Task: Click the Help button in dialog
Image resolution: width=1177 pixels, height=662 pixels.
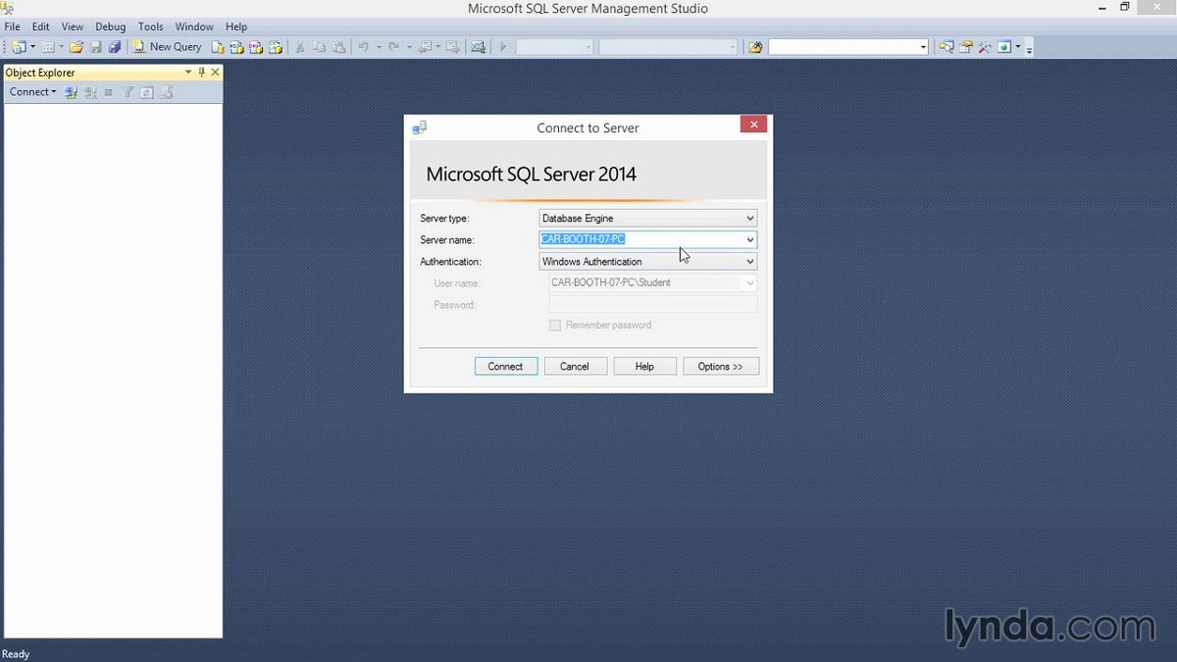Action: (644, 366)
